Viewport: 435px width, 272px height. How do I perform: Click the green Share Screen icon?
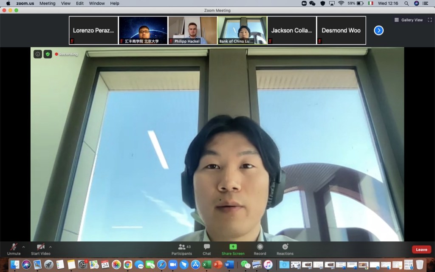coord(233,246)
